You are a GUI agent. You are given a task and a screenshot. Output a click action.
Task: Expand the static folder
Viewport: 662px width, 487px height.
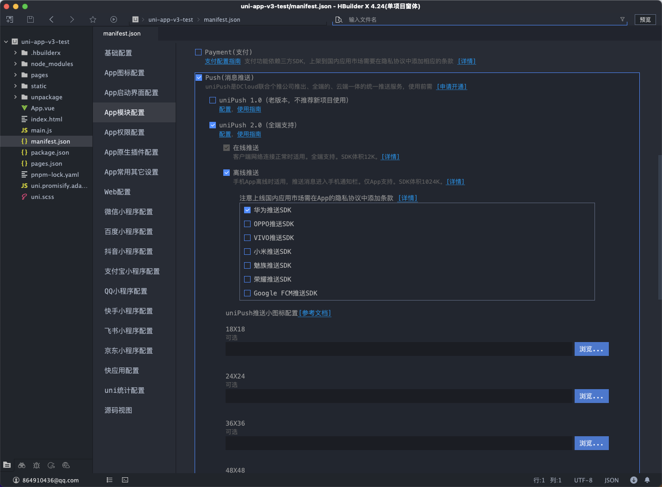15,86
